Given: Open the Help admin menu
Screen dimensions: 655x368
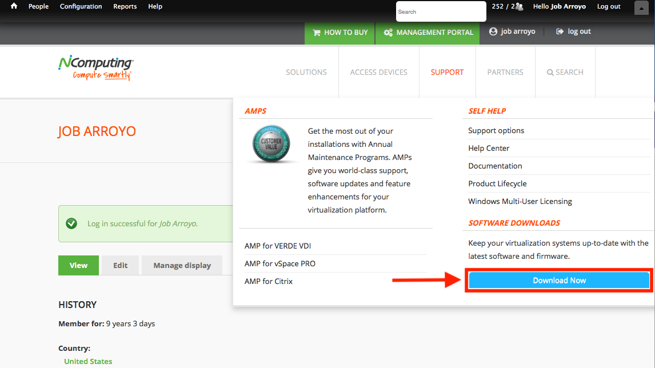Looking at the screenshot, I should (155, 6).
